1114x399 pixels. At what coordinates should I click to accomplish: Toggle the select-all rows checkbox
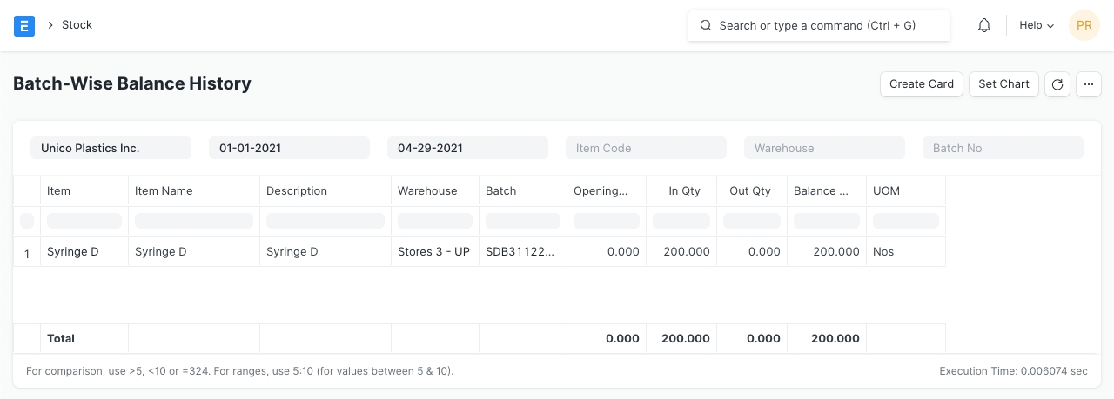(27, 221)
